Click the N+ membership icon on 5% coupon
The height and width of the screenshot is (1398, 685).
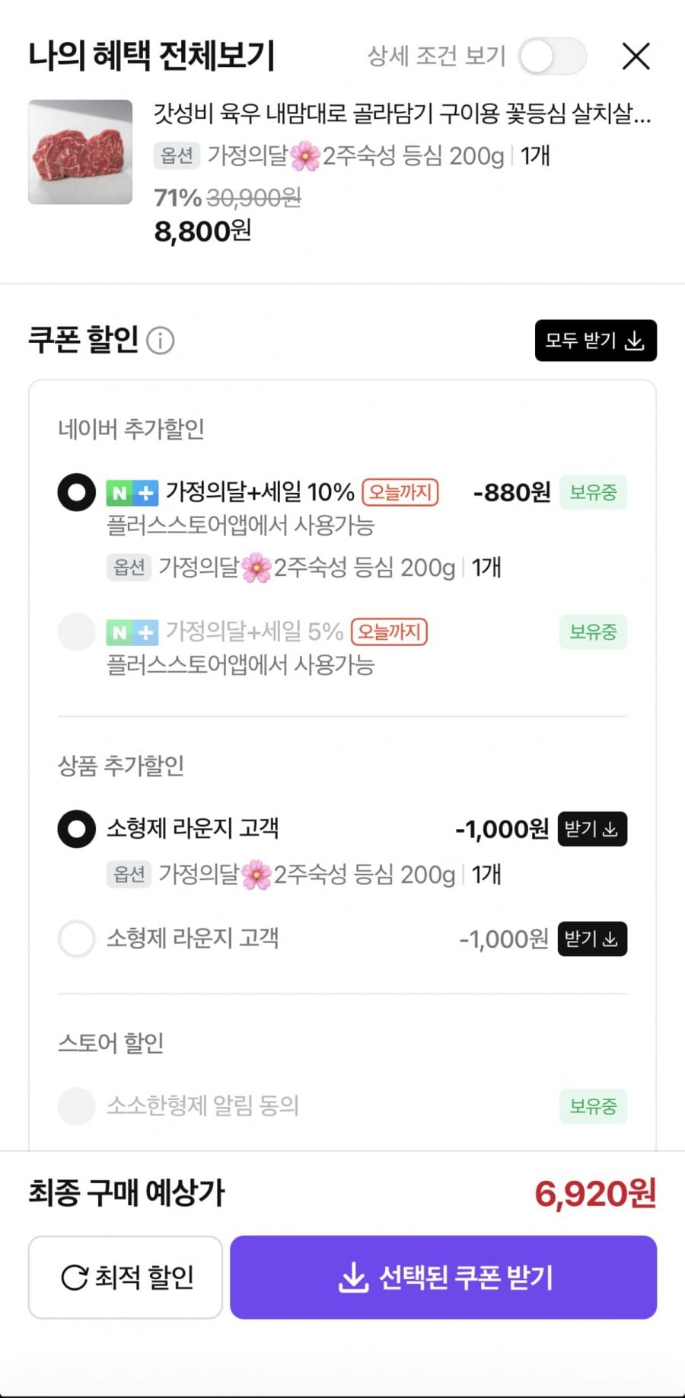click(x=132, y=632)
